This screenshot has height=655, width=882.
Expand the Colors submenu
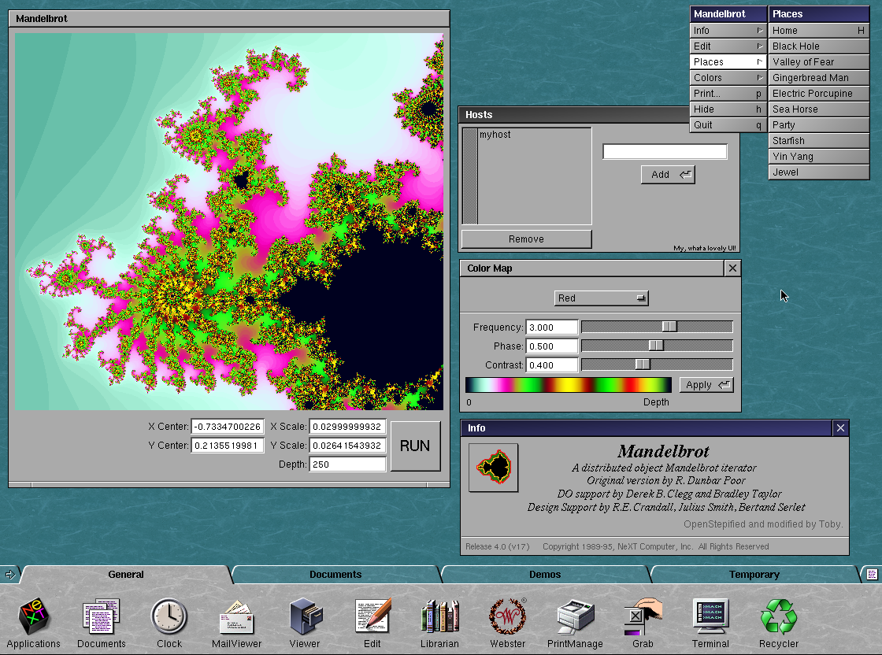tap(728, 78)
